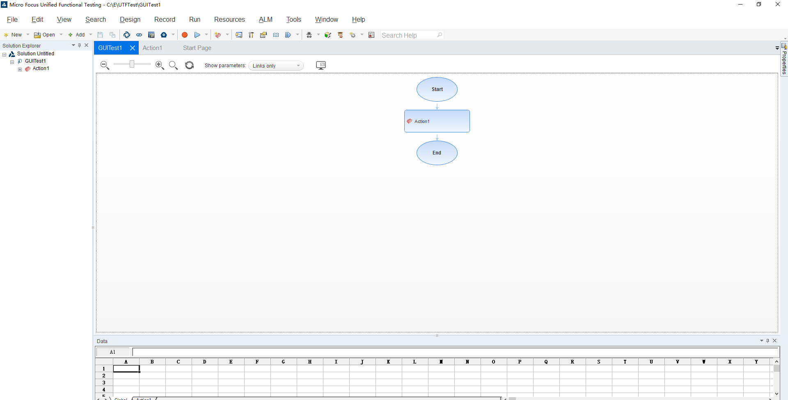This screenshot has width=788, height=400.
Task: Pin the Data panel
Action: (x=768, y=341)
